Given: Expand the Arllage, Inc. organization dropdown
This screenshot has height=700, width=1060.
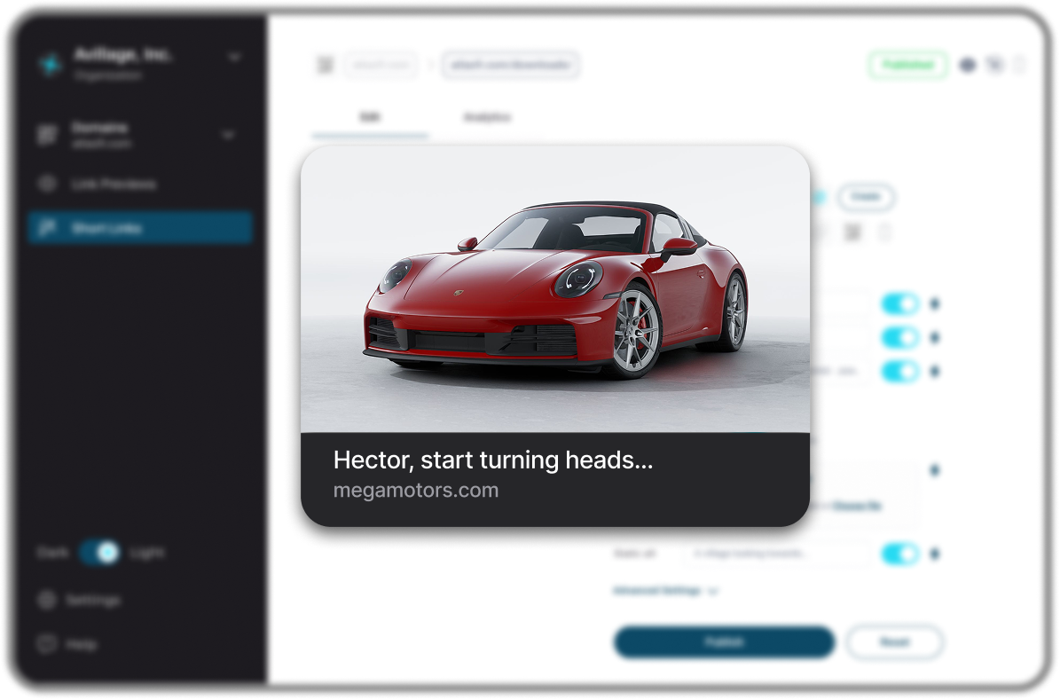Looking at the screenshot, I should point(234,56).
